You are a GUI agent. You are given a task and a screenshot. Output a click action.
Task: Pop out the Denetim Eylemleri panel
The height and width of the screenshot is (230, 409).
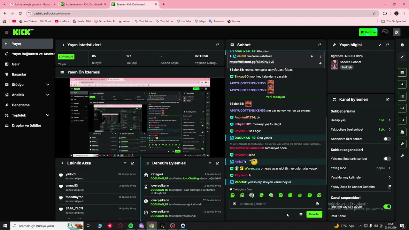point(218,163)
